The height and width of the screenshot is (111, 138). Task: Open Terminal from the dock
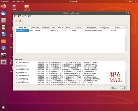(x=3, y=55)
